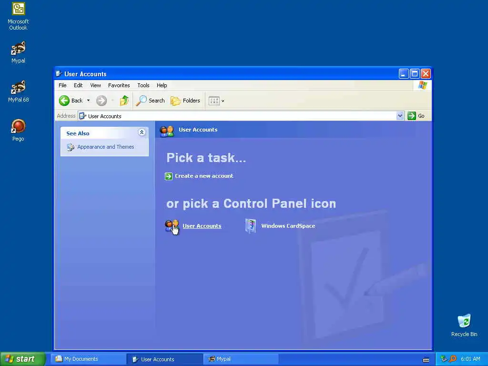Close the User Accounts window

pyautogui.click(x=426, y=74)
